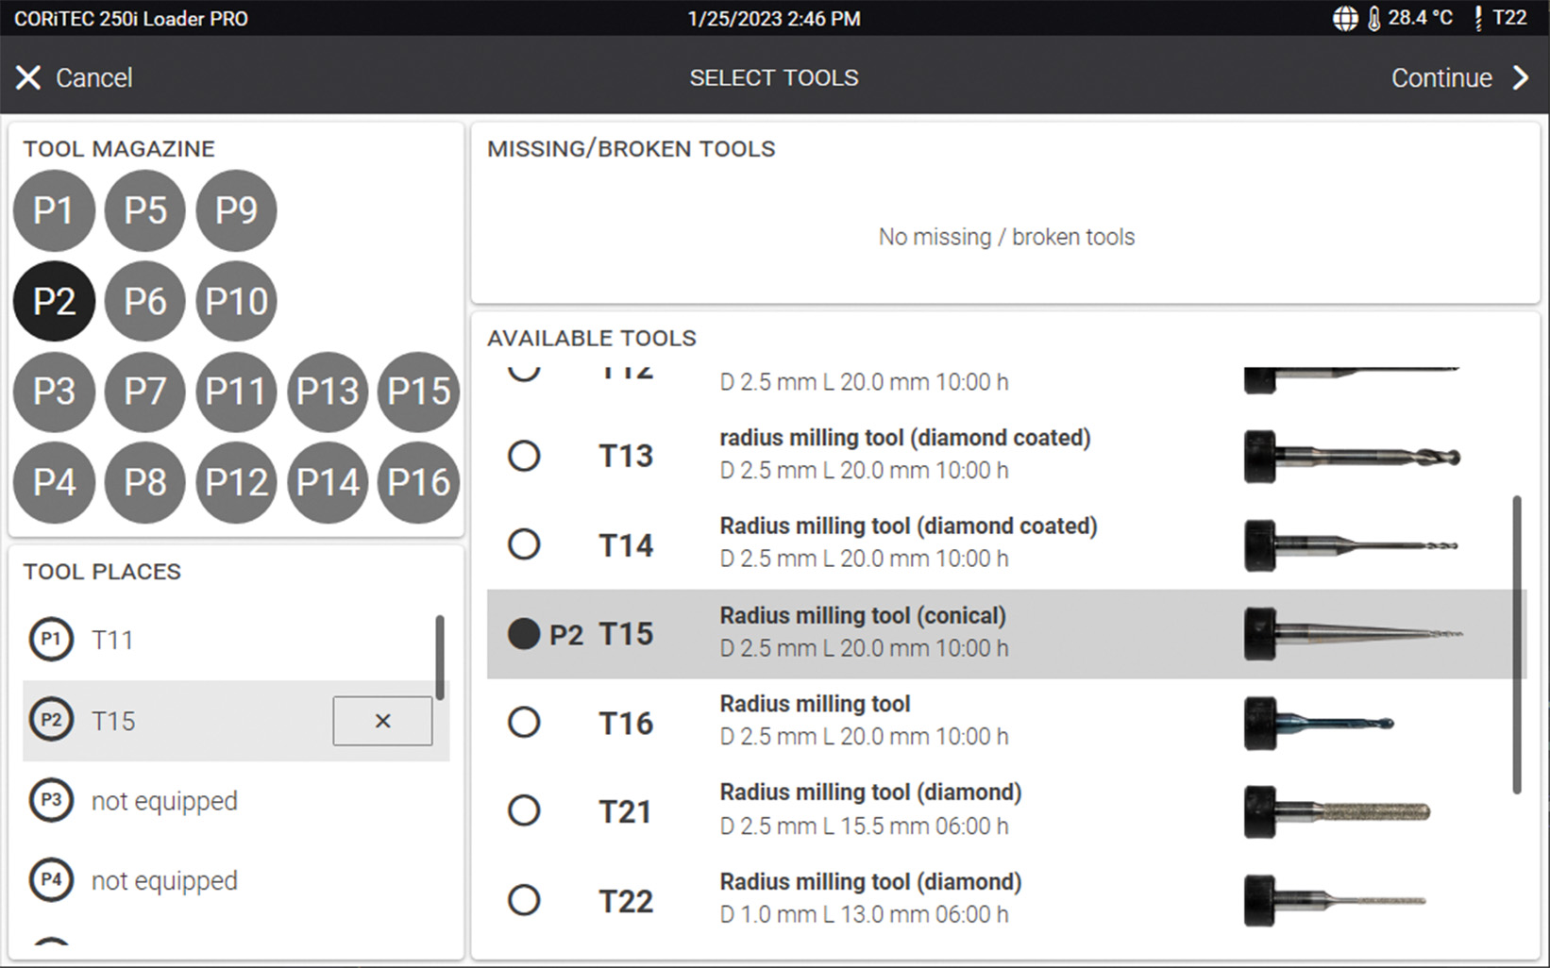This screenshot has height=968, width=1550.
Task: Select the T14 radio button
Action: (x=524, y=544)
